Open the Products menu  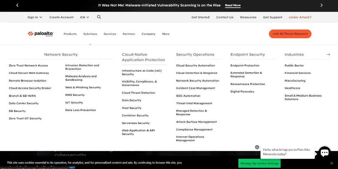tap(70, 34)
